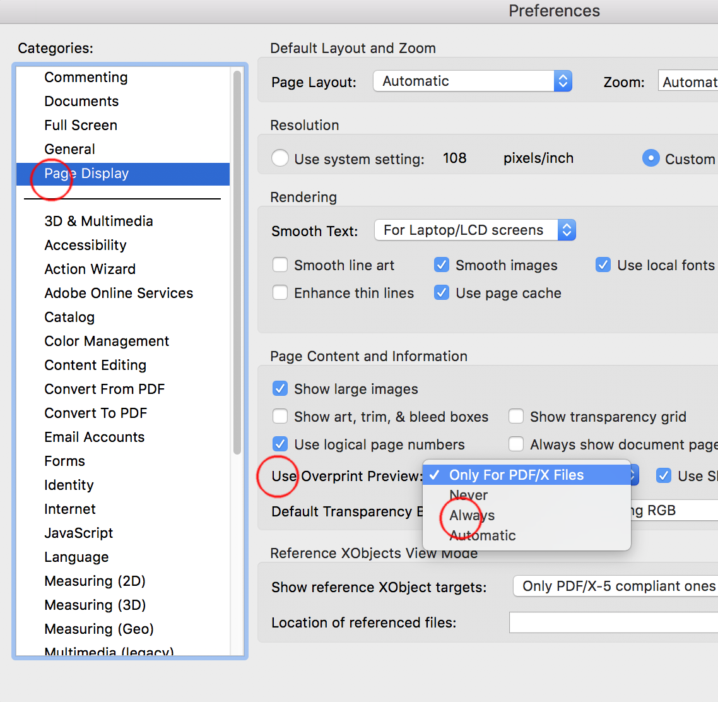Enable Show transparency grid
The width and height of the screenshot is (718, 702).
pyautogui.click(x=516, y=416)
